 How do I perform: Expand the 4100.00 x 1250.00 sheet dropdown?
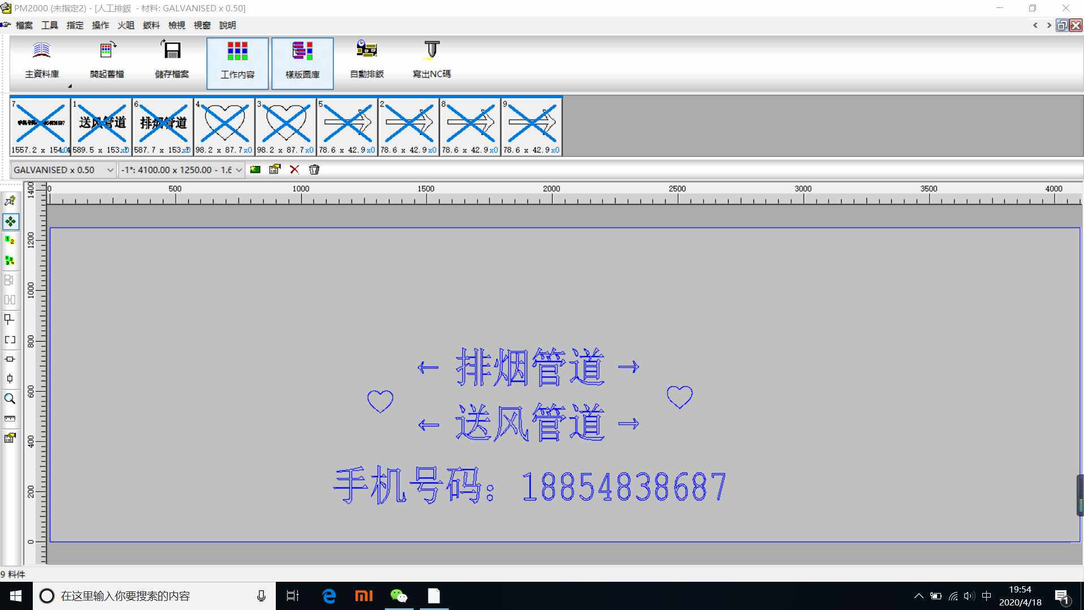pyautogui.click(x=239, y=170)
